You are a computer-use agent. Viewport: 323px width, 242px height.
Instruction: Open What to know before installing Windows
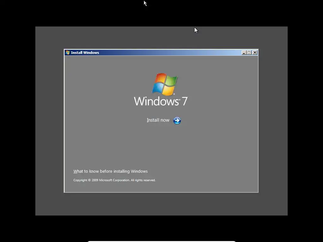coord(110,171)
